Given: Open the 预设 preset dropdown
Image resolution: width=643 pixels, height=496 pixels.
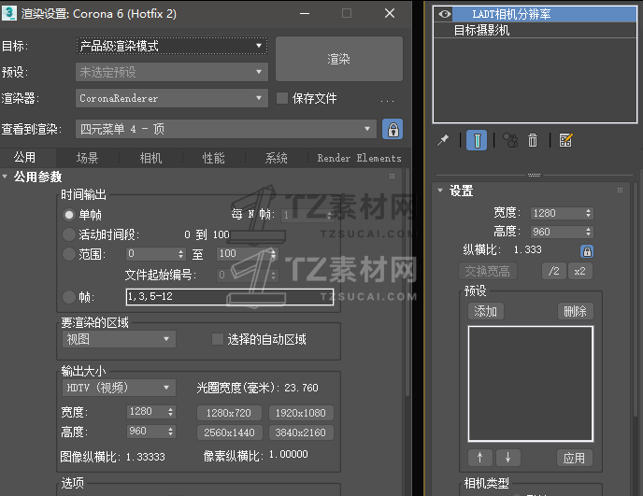Looking at the screenshot, I should click(172, 72).
